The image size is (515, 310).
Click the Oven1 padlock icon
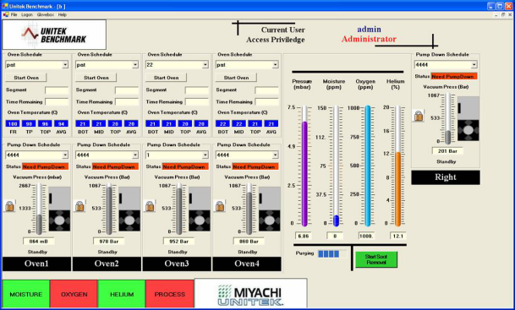tap(10, 206)
